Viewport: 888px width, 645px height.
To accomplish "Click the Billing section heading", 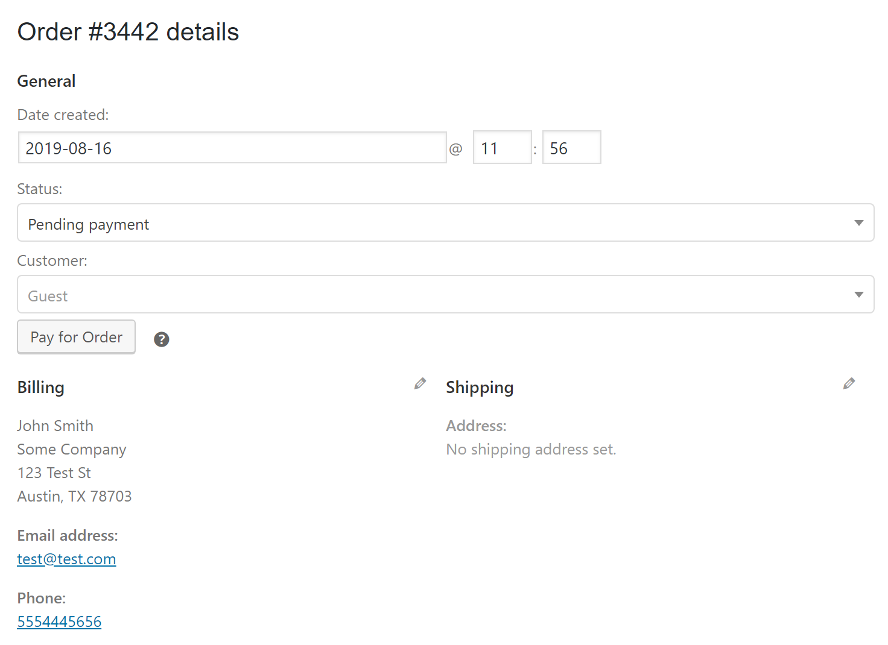I will point(40,388).
